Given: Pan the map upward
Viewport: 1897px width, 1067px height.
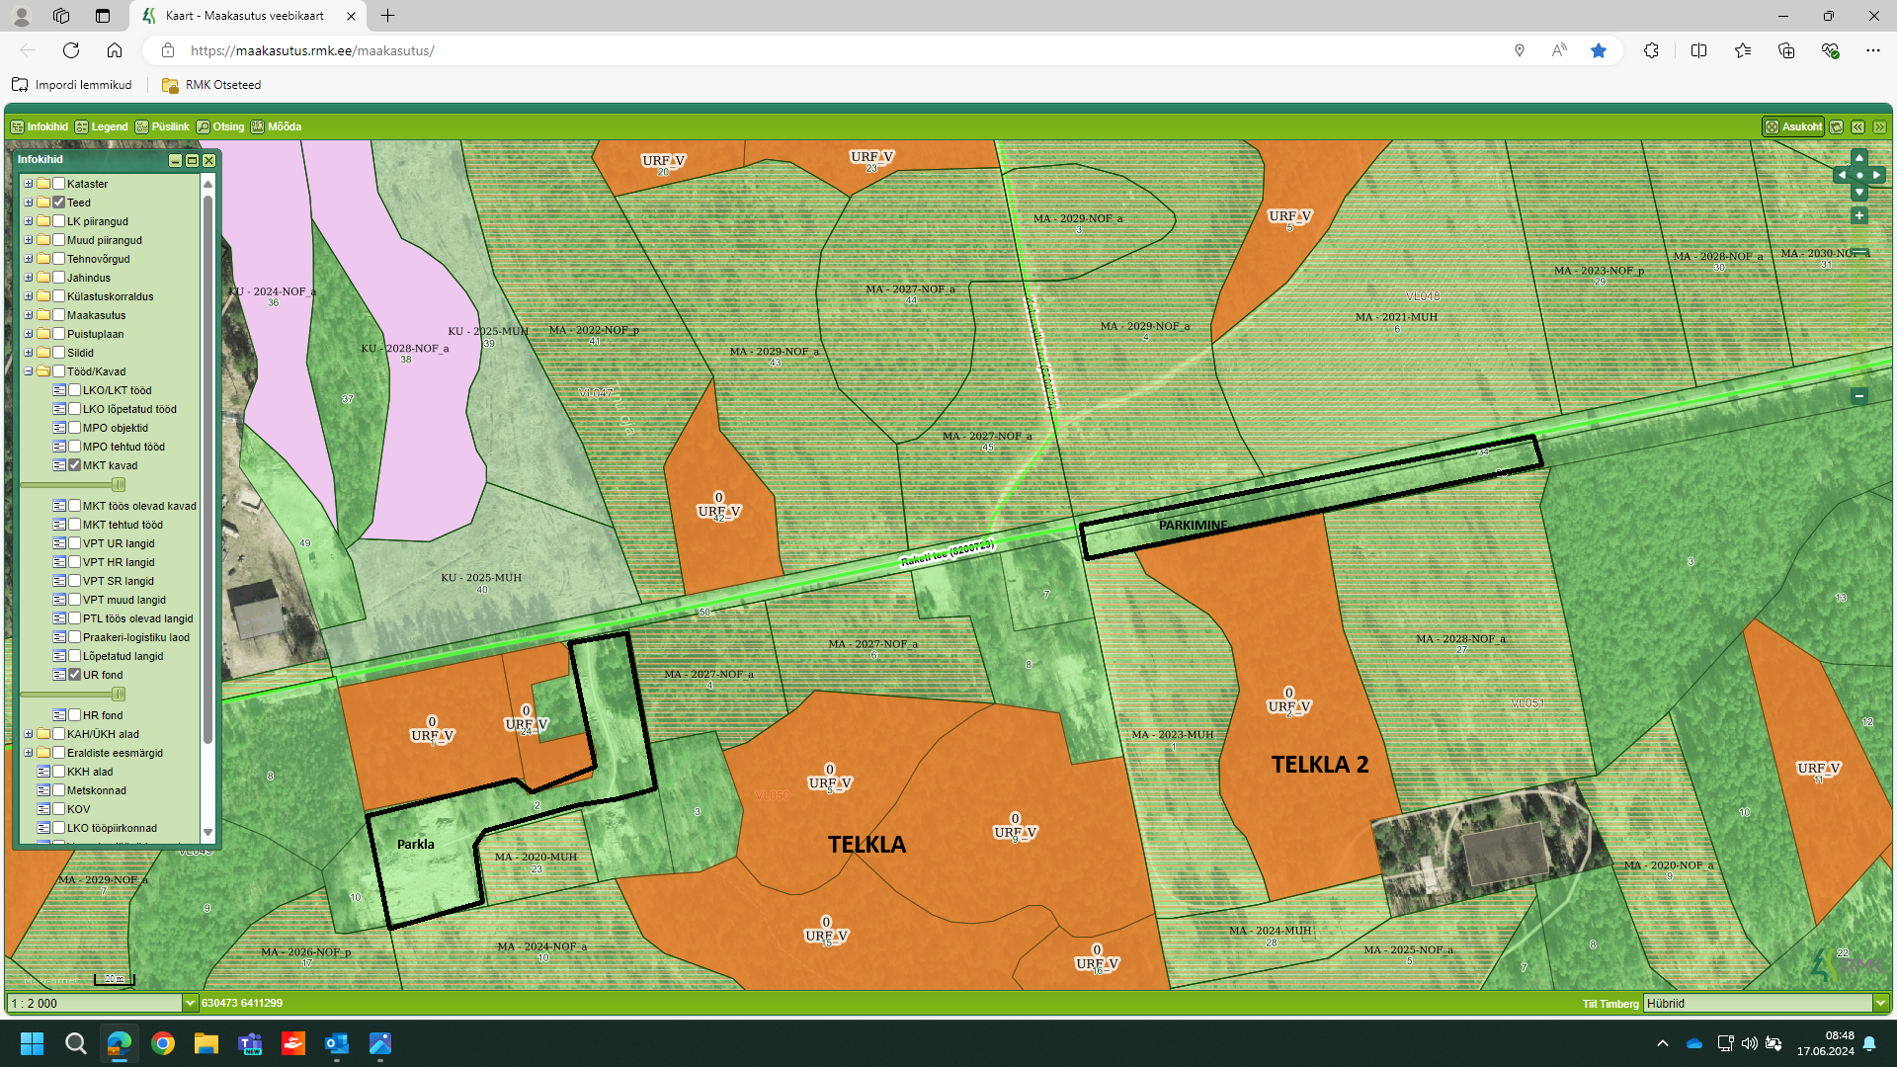Looking at the screenshot, I should [1859, 157].
